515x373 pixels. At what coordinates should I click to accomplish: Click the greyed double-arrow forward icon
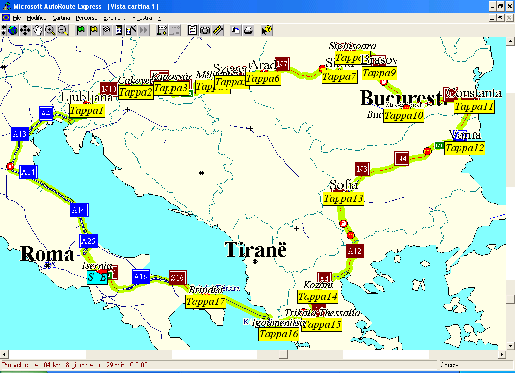pyautogui.click(x=143, y=30)
